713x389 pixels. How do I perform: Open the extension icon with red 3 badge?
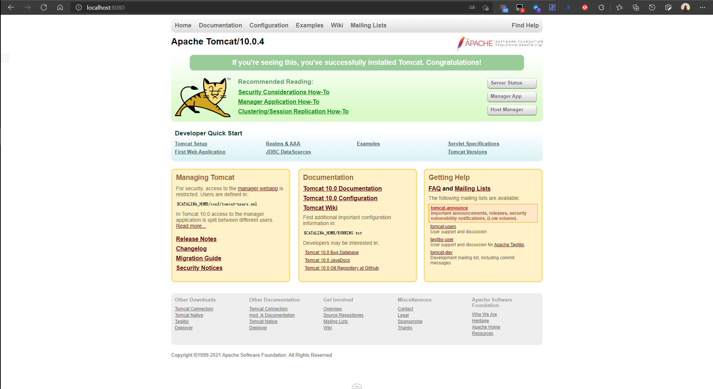tap(520, 8)
